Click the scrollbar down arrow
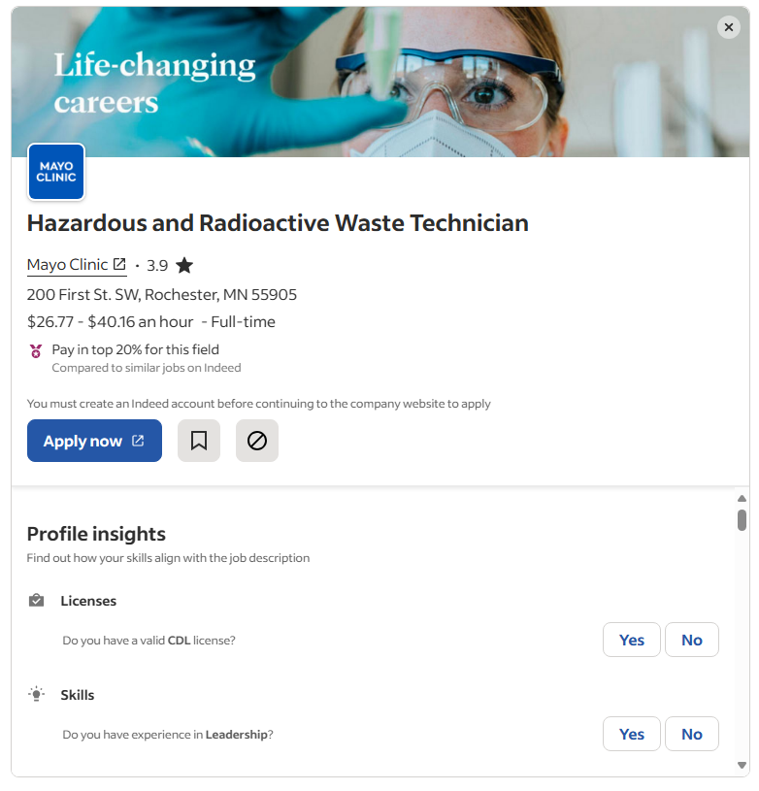Image resolution: width=759 pixels, height=791 pixels. tap(742, 765)
